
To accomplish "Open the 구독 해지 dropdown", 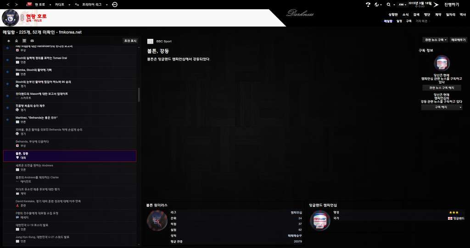I will pos(442,107).
